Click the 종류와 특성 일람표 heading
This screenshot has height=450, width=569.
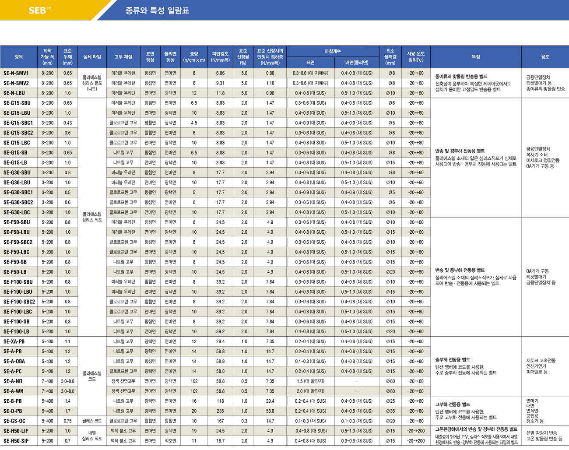pyautogui.click(x=157, y=11)
